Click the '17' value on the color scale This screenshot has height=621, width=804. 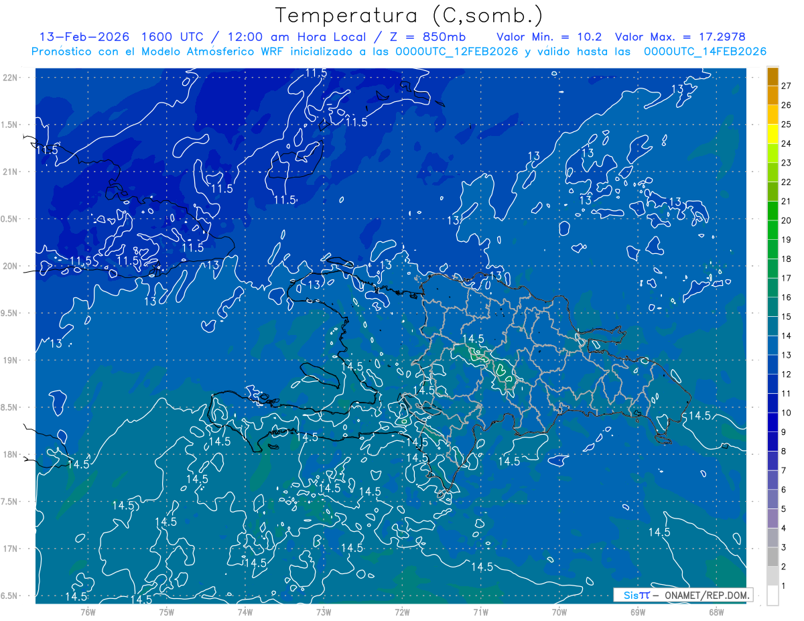(786, 278)
